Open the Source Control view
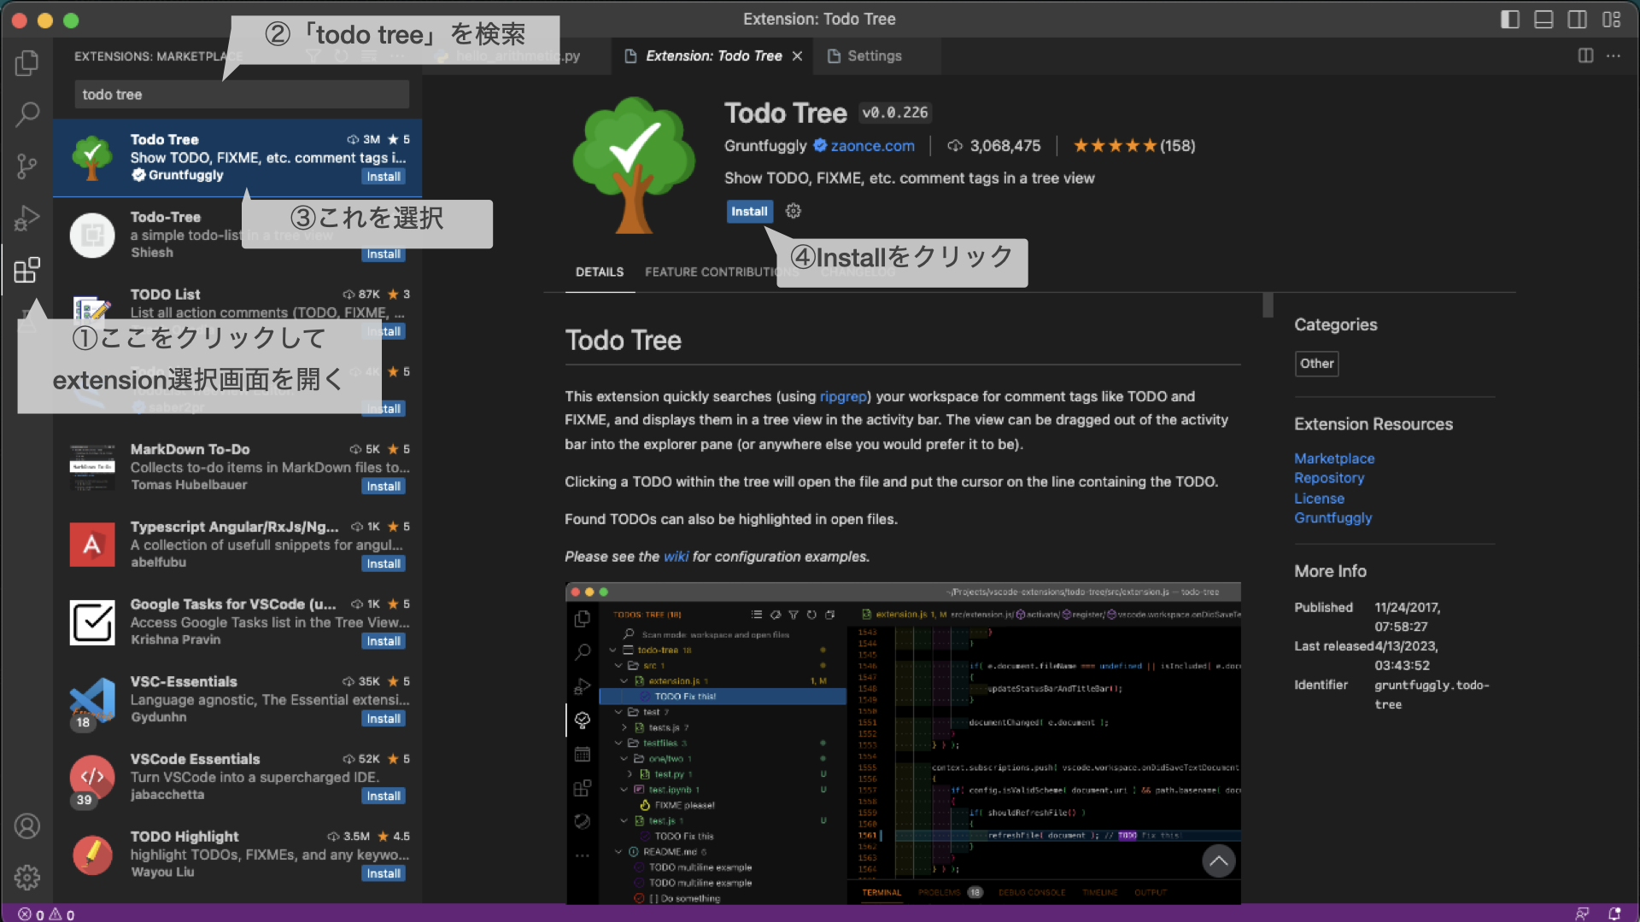 pos(26,166)
